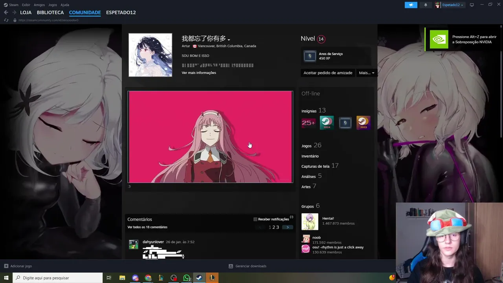Open osu! -rhythm is just a click away
This screenshot has width=503, height=283.
[338, 247]
